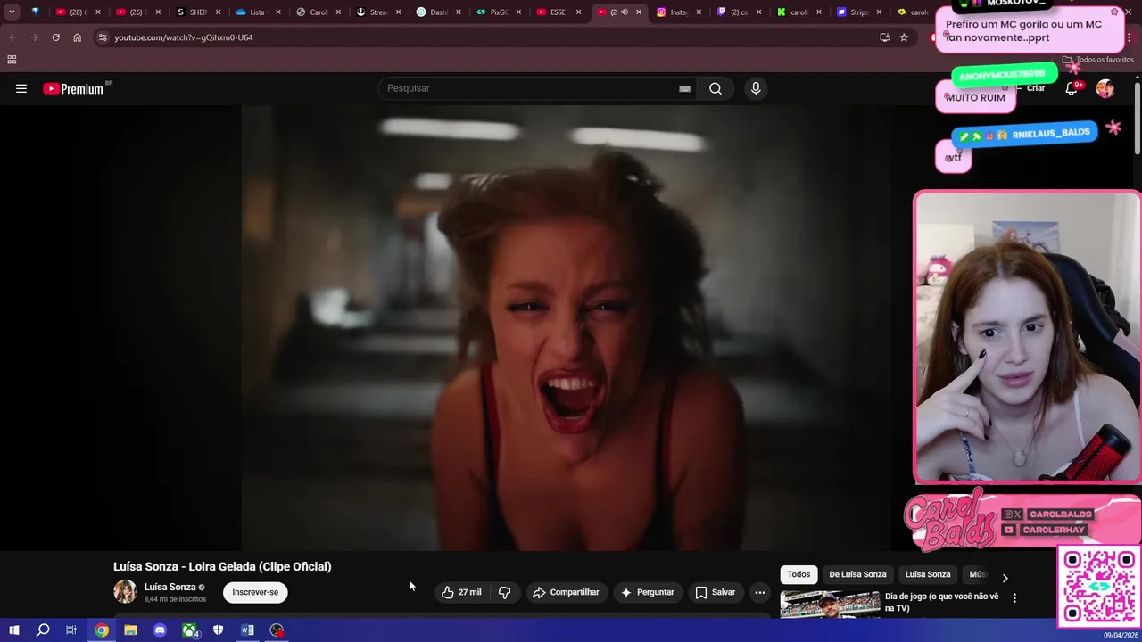Open 'Todos os favoritos' bookmarks folder
The width and height of the screenshot is (1142, 642).
(x=1097, y=60)
